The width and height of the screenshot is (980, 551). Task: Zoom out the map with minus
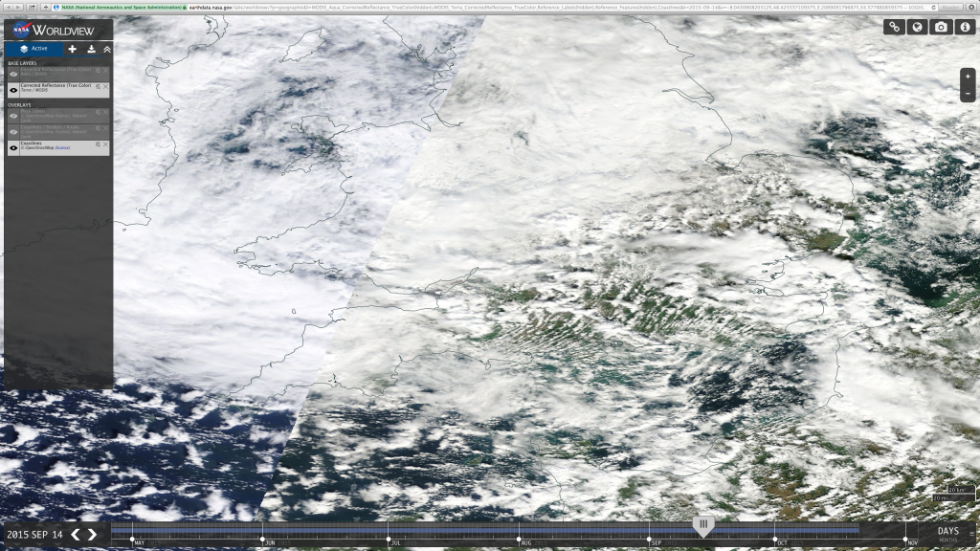(x=968, y=94)
